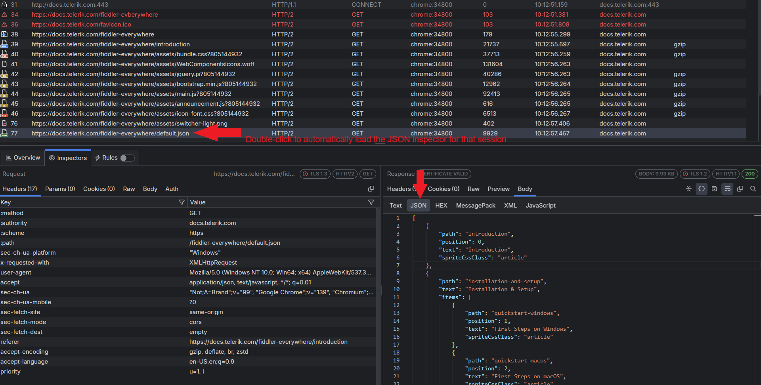
Task: Click the warning icon on session 34
Action: [4, 15]
